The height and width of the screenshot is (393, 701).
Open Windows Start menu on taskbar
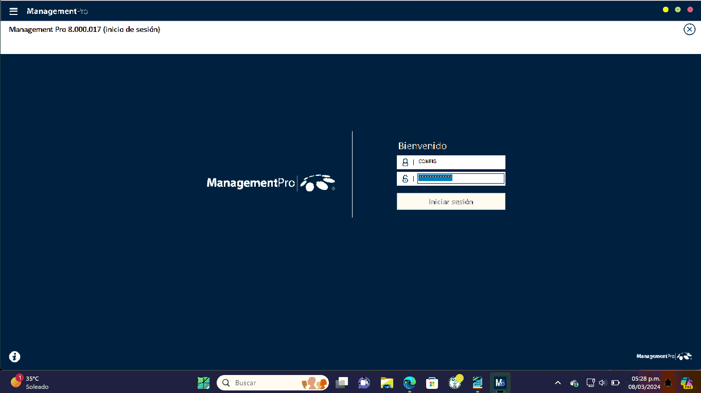coord(204,383)
